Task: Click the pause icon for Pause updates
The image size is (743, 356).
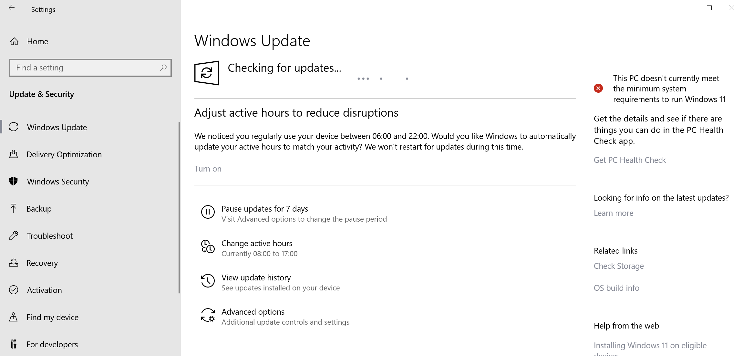Action: click(x=208, y=212)
